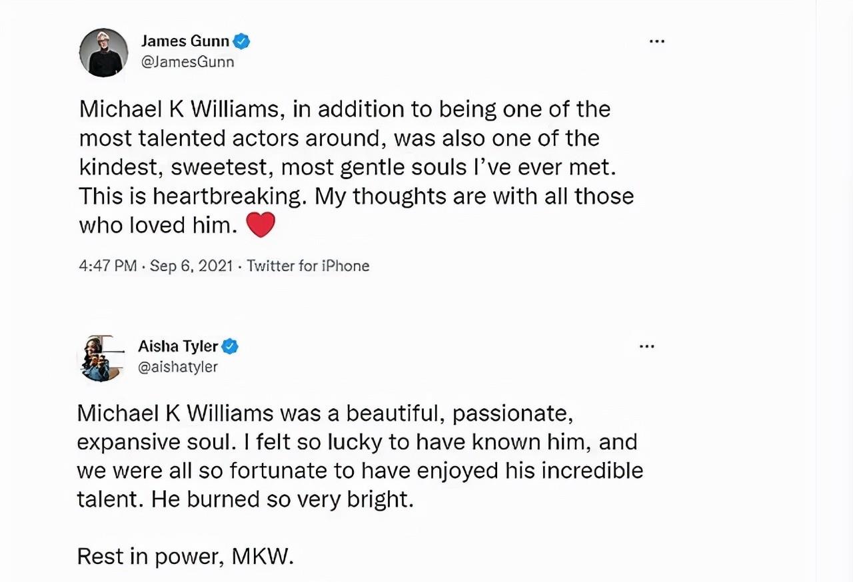The width and height of the screenshot is (853, 582).
Task: Go to the @JamesGunn handle
Action: pos(187,62)
